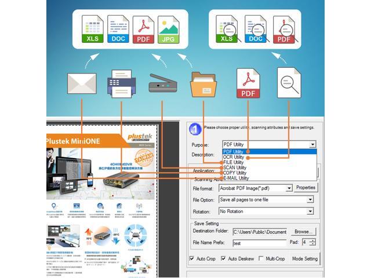The image size is (371, 278).
Task: Click the printer copy icon
Action: click(x=122, y=85)
